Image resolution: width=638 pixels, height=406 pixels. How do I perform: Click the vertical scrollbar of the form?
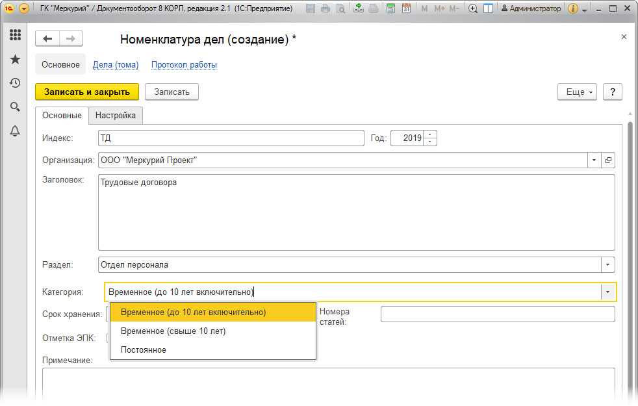point(630,260)
